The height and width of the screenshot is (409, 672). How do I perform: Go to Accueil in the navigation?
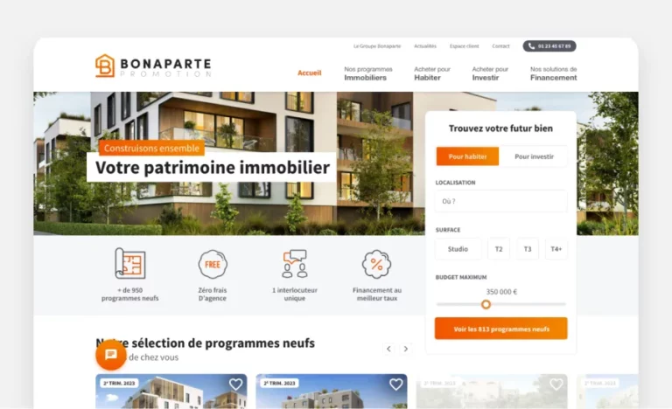click(310, 73)
